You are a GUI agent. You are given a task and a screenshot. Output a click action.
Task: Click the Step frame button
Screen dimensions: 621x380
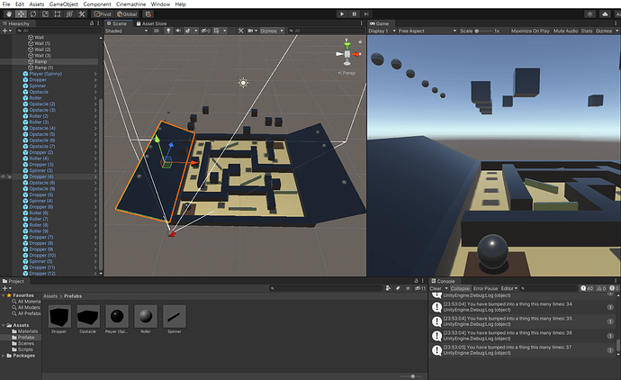point(366,14)
